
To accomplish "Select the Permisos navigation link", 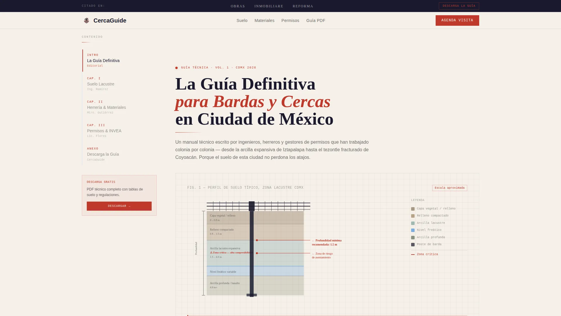I will [x=290, y=20].
